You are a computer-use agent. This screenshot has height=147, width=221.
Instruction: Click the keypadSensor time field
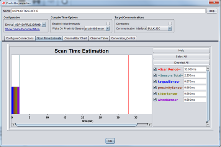pos(195,82)
